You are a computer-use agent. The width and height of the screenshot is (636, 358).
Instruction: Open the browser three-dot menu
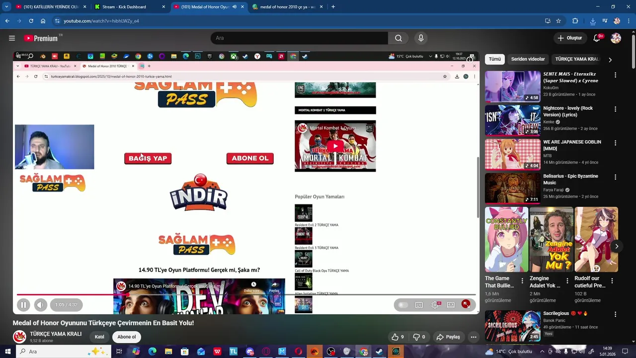628,21
